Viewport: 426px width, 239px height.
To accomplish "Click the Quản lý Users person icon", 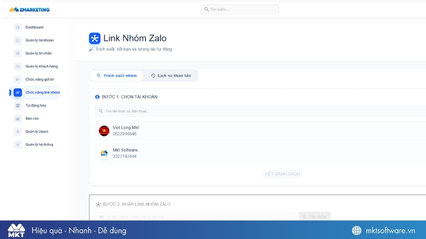I will point(18,131).
